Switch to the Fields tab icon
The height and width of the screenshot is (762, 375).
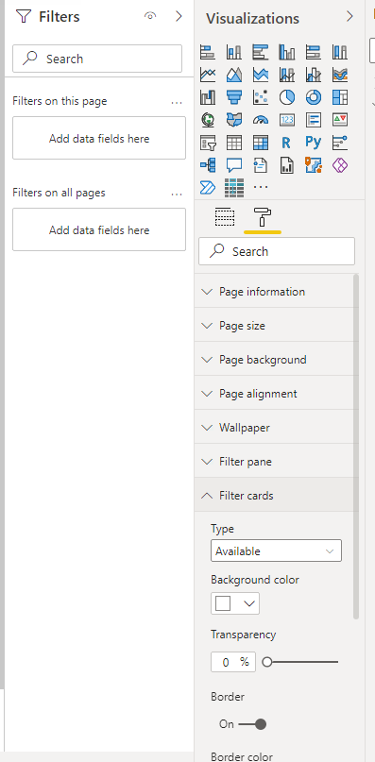224,217
